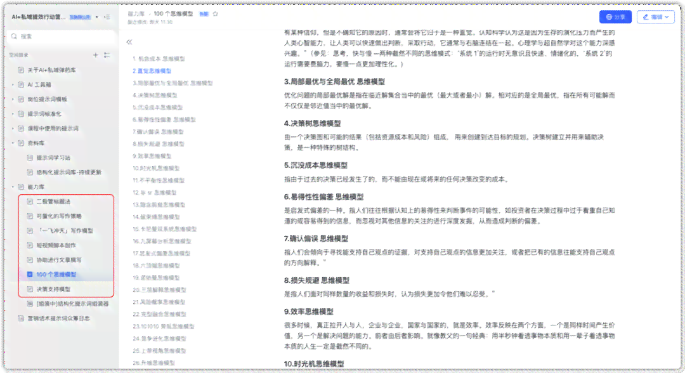Jump to outline item 9 效率思维模型
This screenshot has width=685, height=373.
pyautogui.click(x=152, y=156)
